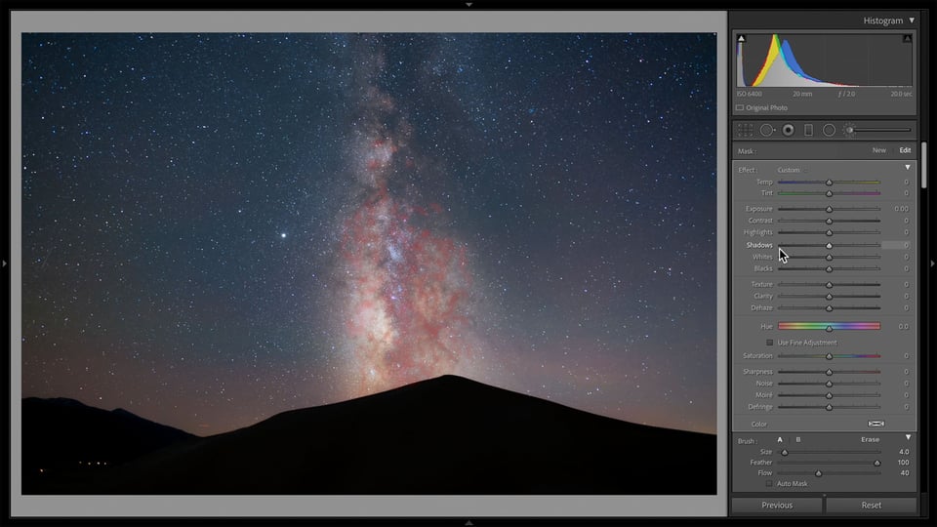Select the Spot Removal tool

767,130
